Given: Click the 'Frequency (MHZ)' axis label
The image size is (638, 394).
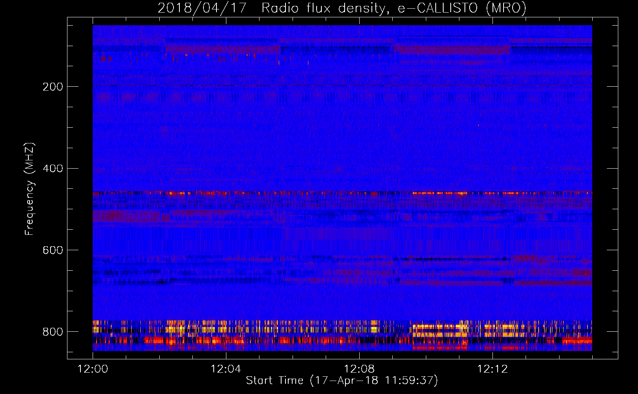Looking at the screenshot, I should 30,189.
